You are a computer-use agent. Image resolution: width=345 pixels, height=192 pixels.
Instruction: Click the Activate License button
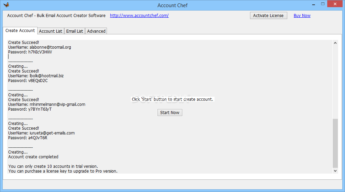(x=268, y=16)
